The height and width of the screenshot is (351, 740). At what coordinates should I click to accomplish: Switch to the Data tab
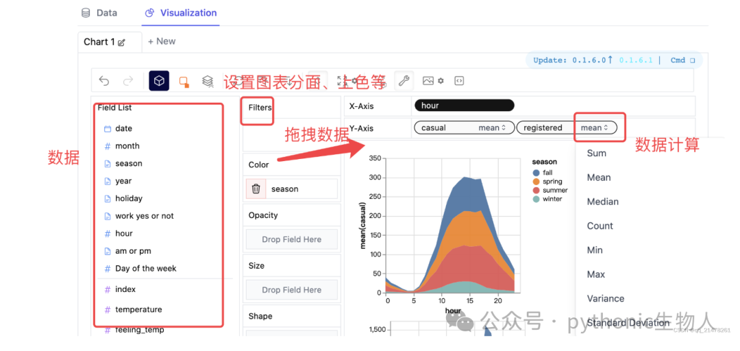[99, 13]
